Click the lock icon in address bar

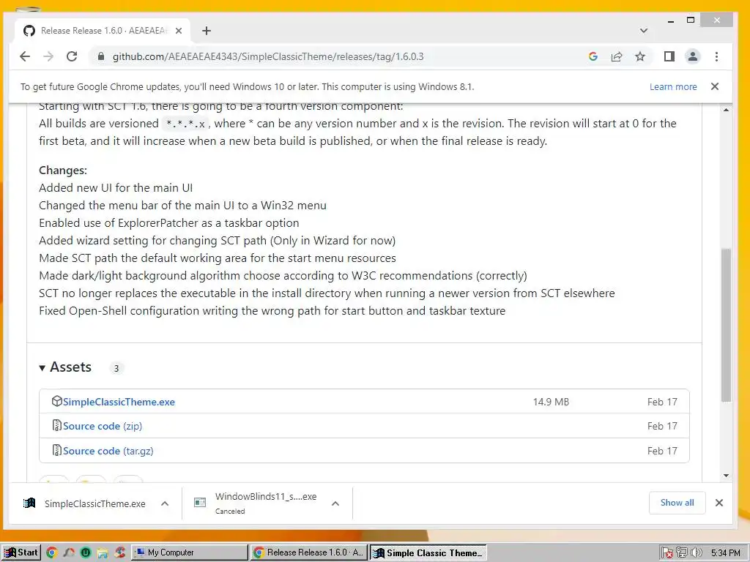coord(100,56)
